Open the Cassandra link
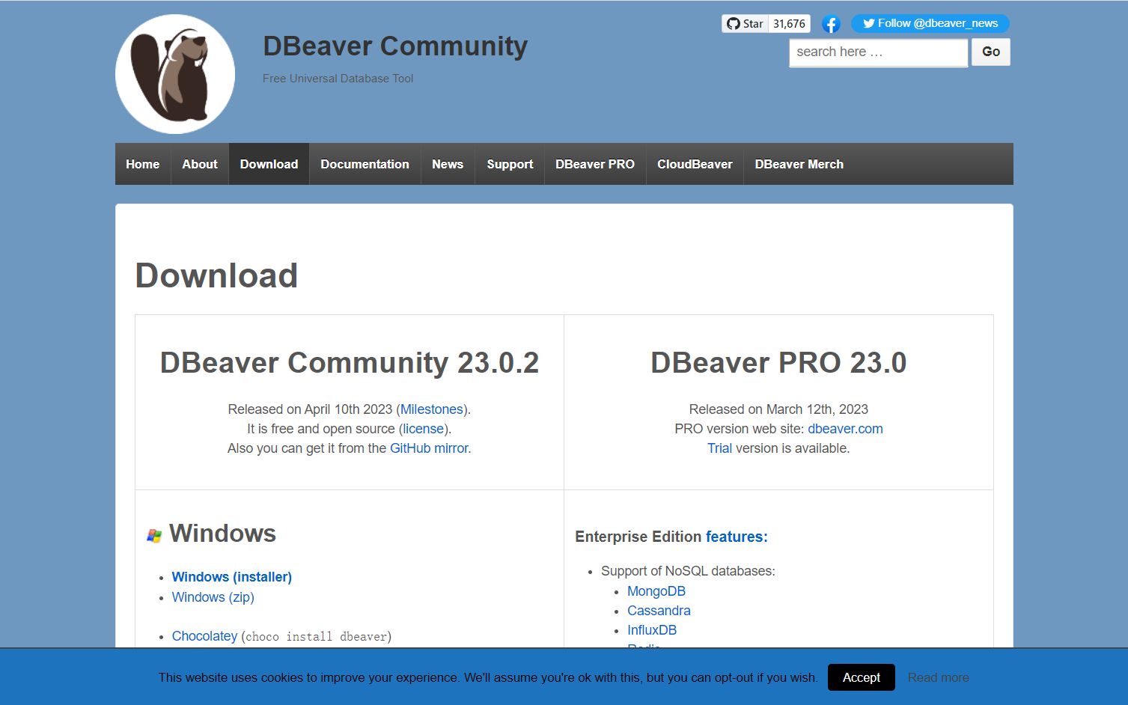The width and height of the screenshot is (1128, 705). (659, 611)
